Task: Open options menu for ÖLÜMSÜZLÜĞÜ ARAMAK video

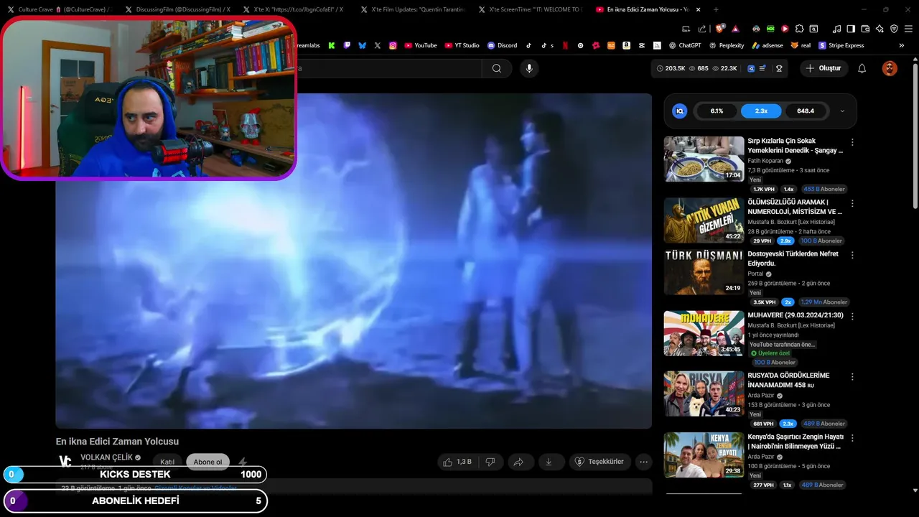Action: click(852, 204)
